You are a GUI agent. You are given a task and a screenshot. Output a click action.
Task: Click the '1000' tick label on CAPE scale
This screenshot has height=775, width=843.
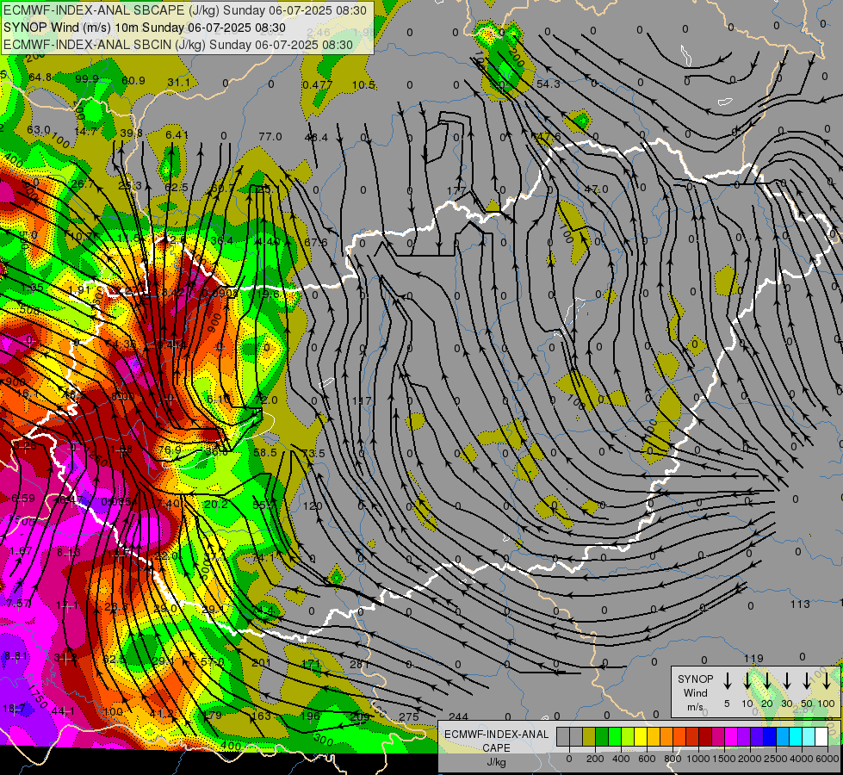[697, 759]
